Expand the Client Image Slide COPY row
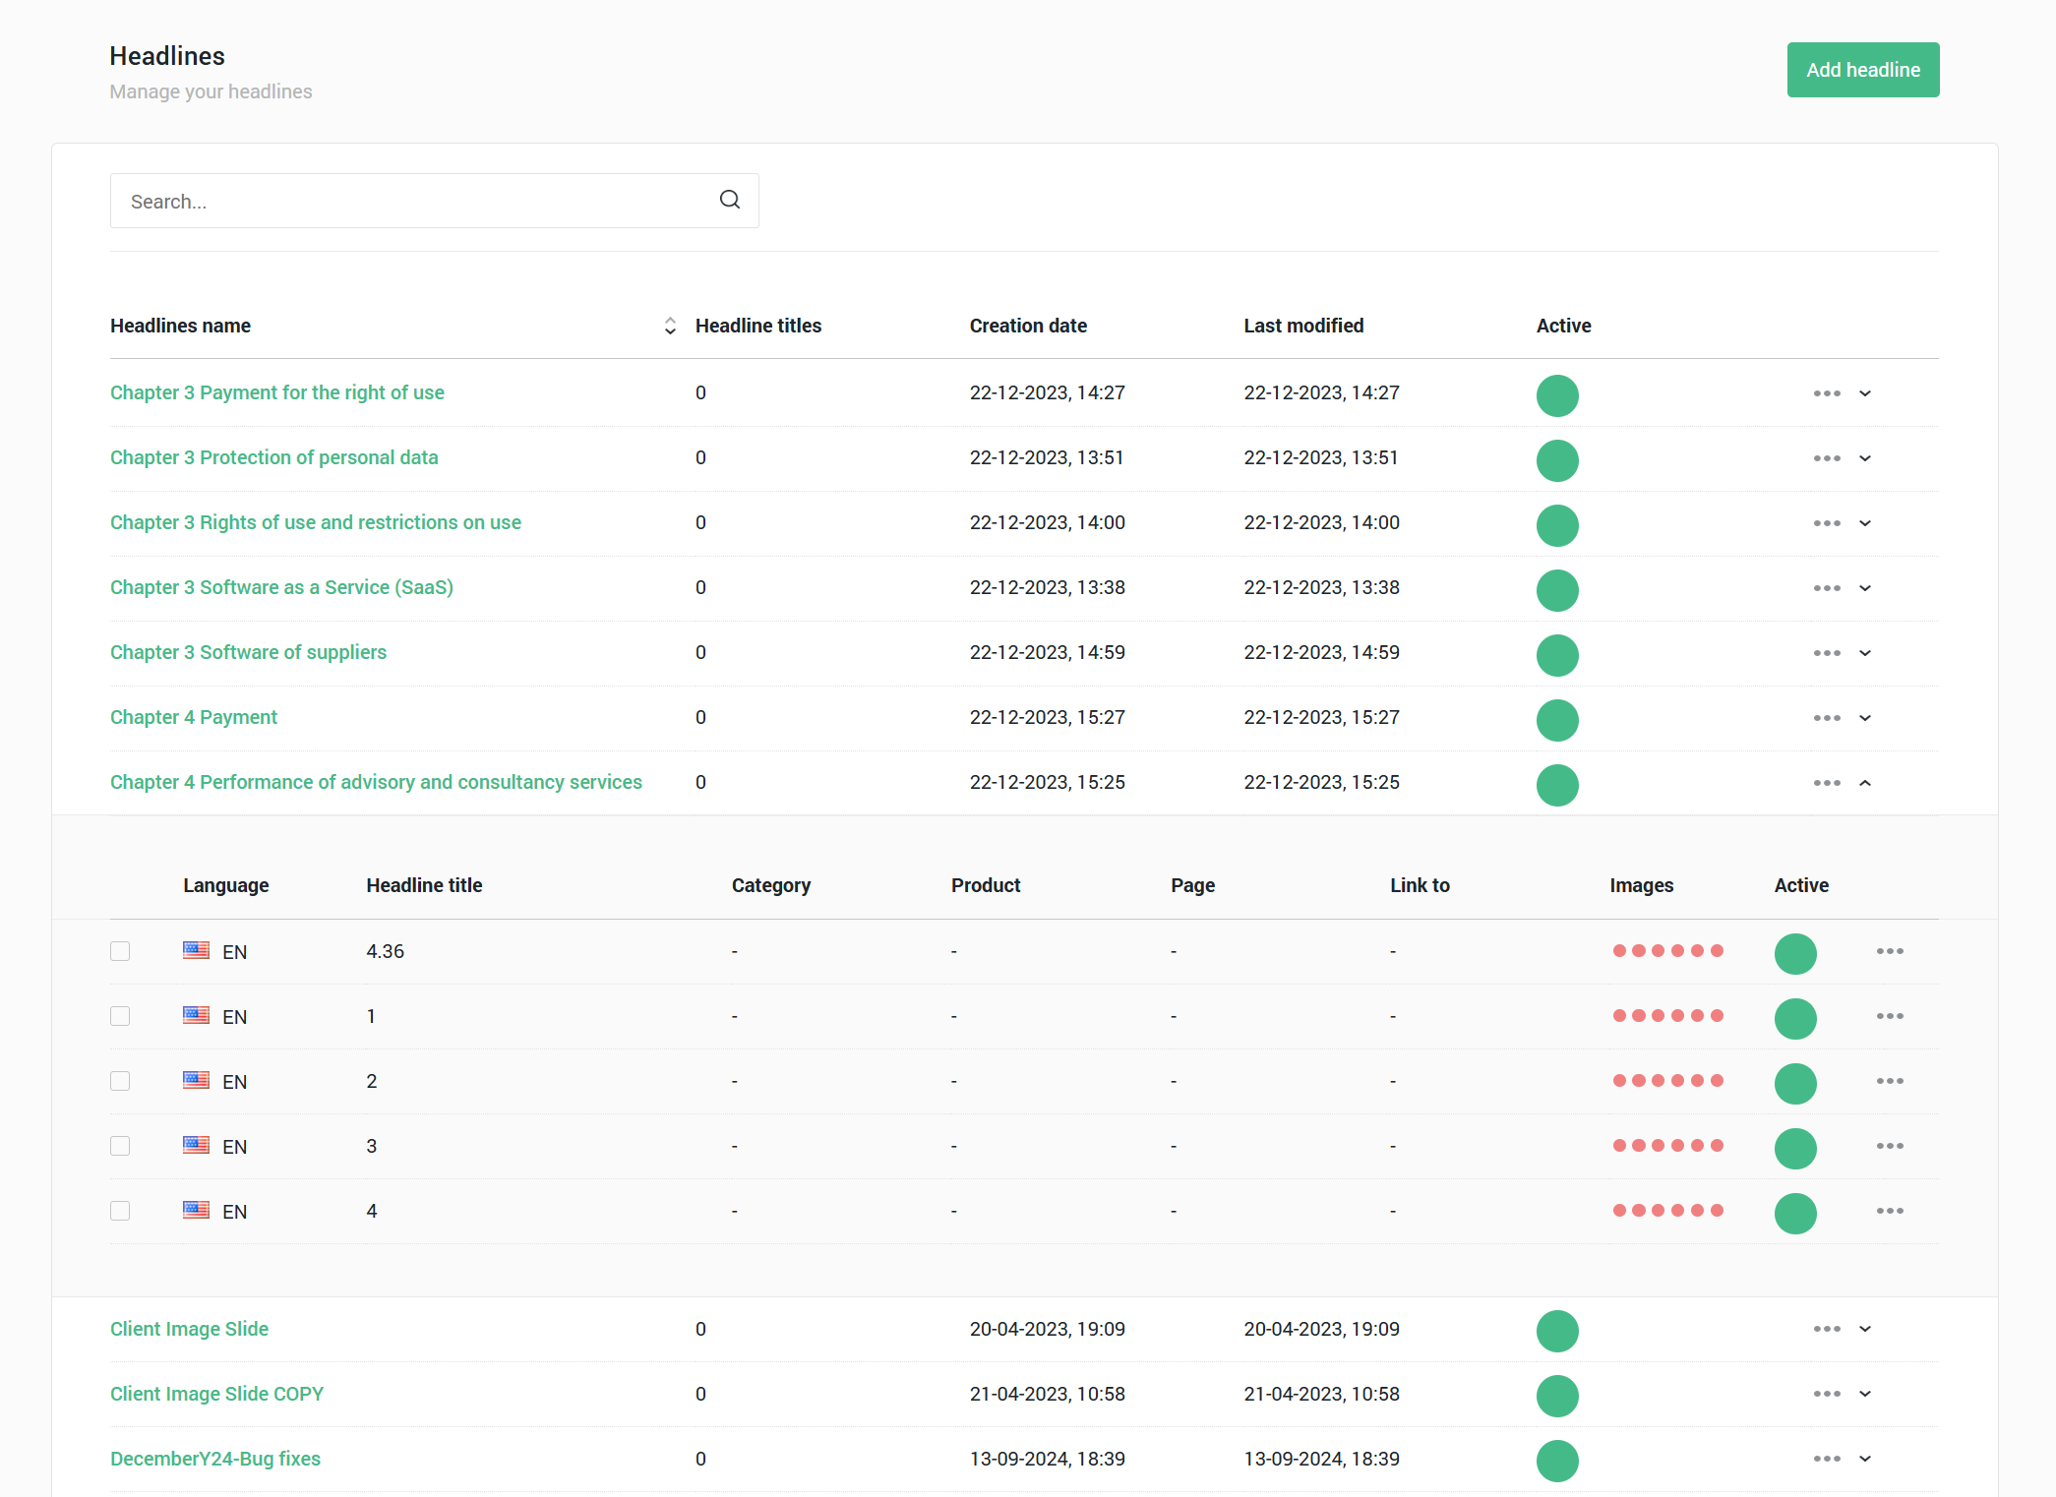Screen dimensions: 2056x1497 (1865, 1394)
